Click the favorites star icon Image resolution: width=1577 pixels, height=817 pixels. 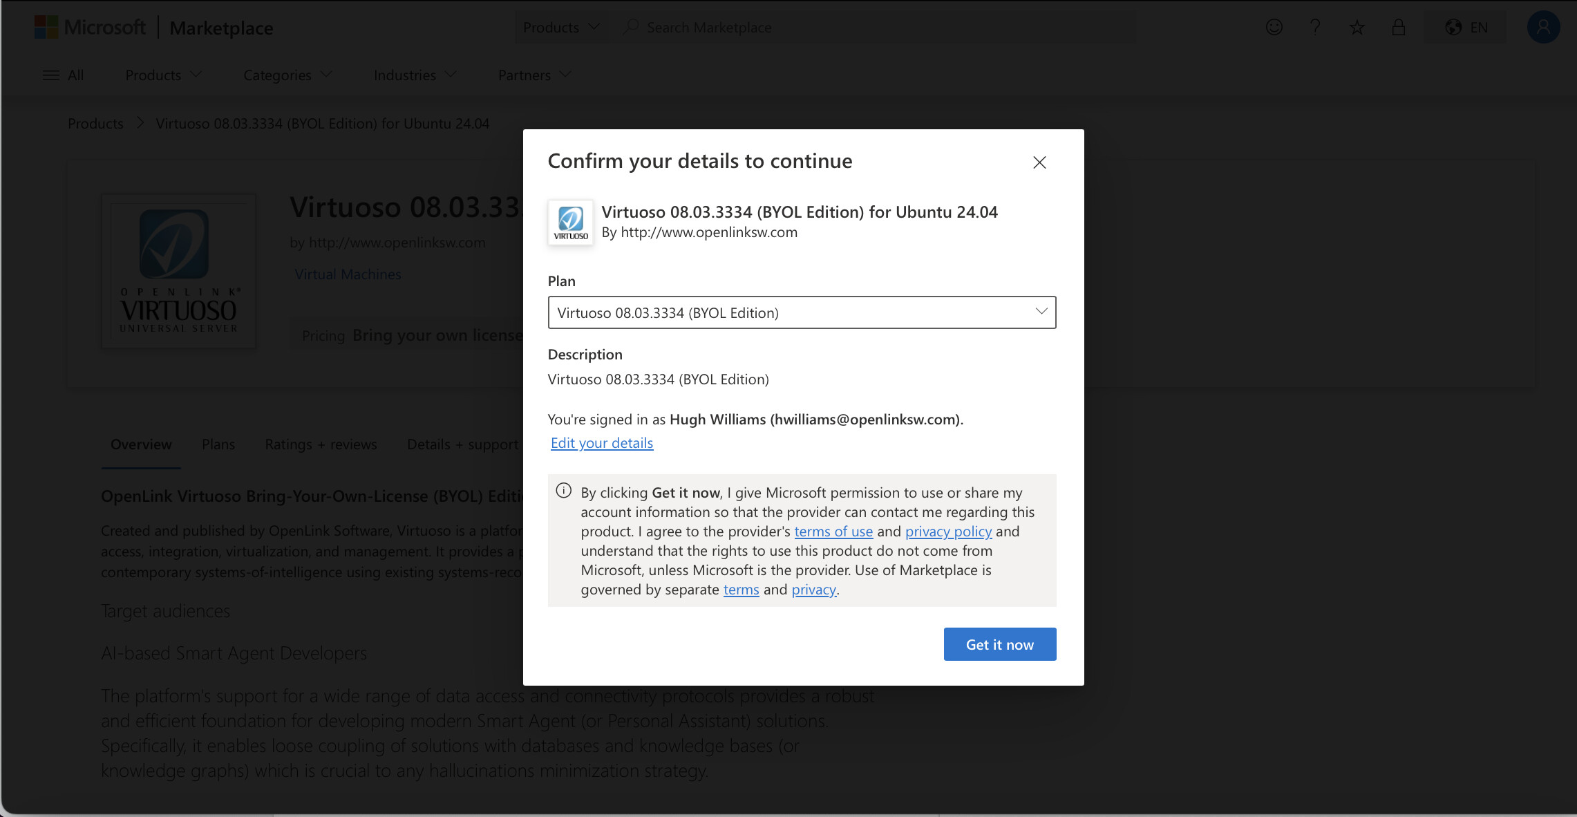pos(1357,27)
